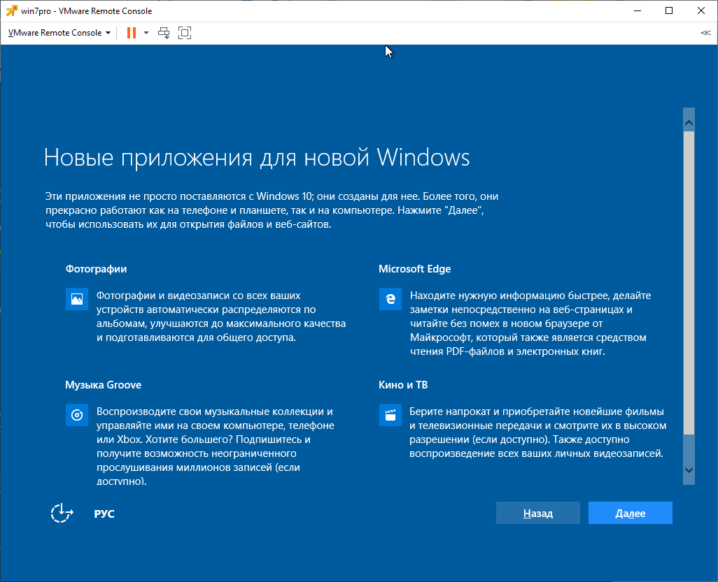Click the Далее button
This screenshot has height=582, width=718.
click(x=631, y=513)
